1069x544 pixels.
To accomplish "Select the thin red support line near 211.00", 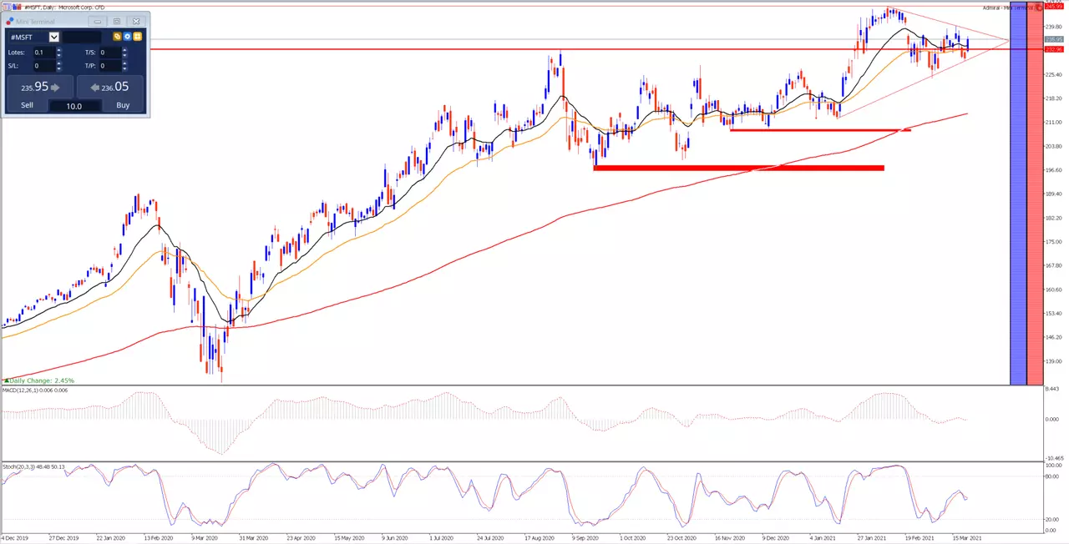I will [820, 130].
